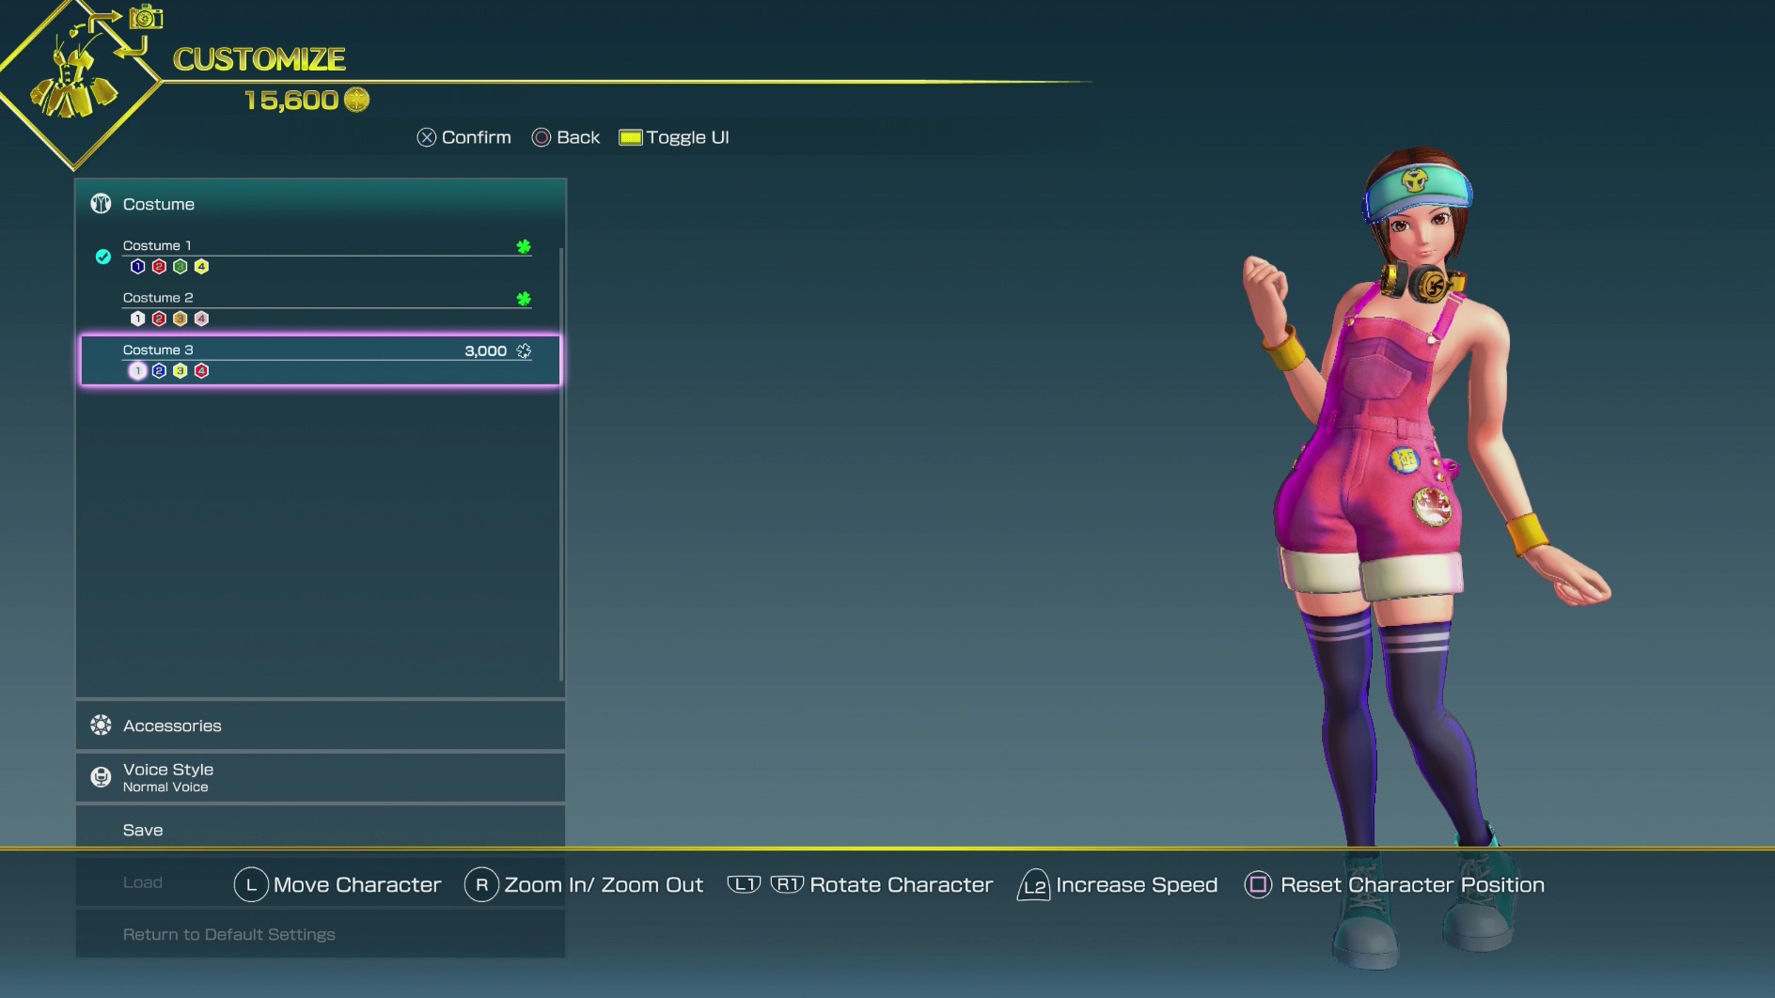Click the Accessories gear icon
Image resolution: width=1775 pixels, height=998 pixels.
[101, 725]
